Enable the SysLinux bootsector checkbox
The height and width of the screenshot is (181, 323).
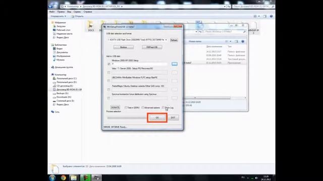click(x=109, y=98)
